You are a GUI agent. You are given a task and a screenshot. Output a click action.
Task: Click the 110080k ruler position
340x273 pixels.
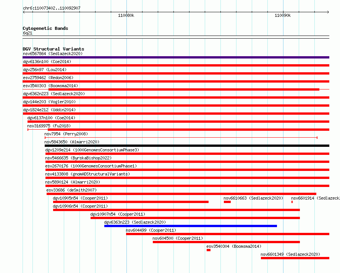tap(126, 15)
